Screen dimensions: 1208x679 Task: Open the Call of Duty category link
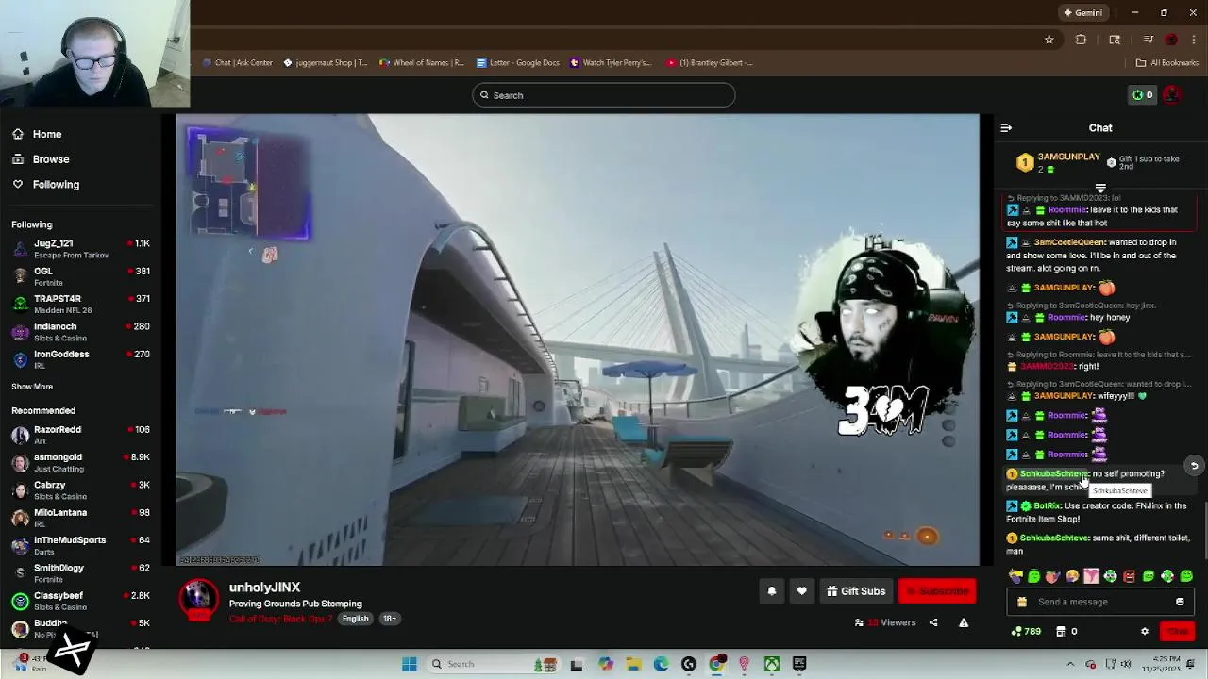[x=281, y=619]
